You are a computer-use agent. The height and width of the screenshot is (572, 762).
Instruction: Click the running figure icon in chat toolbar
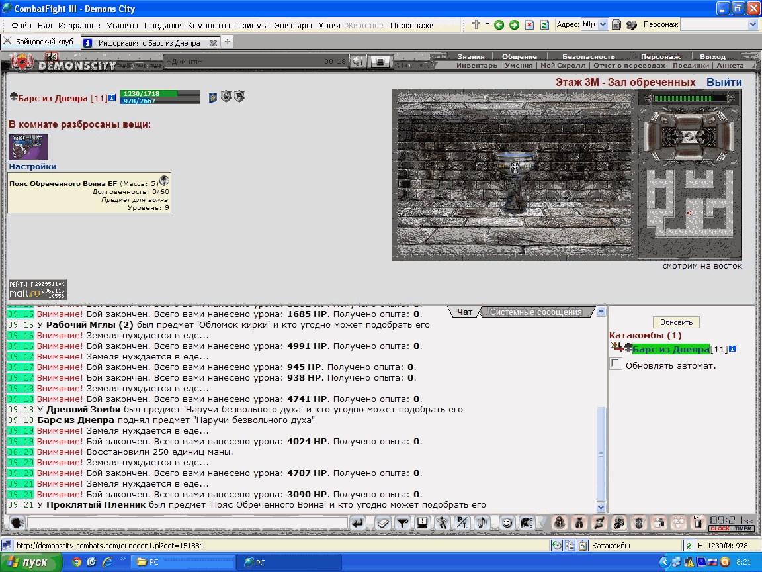443,523
